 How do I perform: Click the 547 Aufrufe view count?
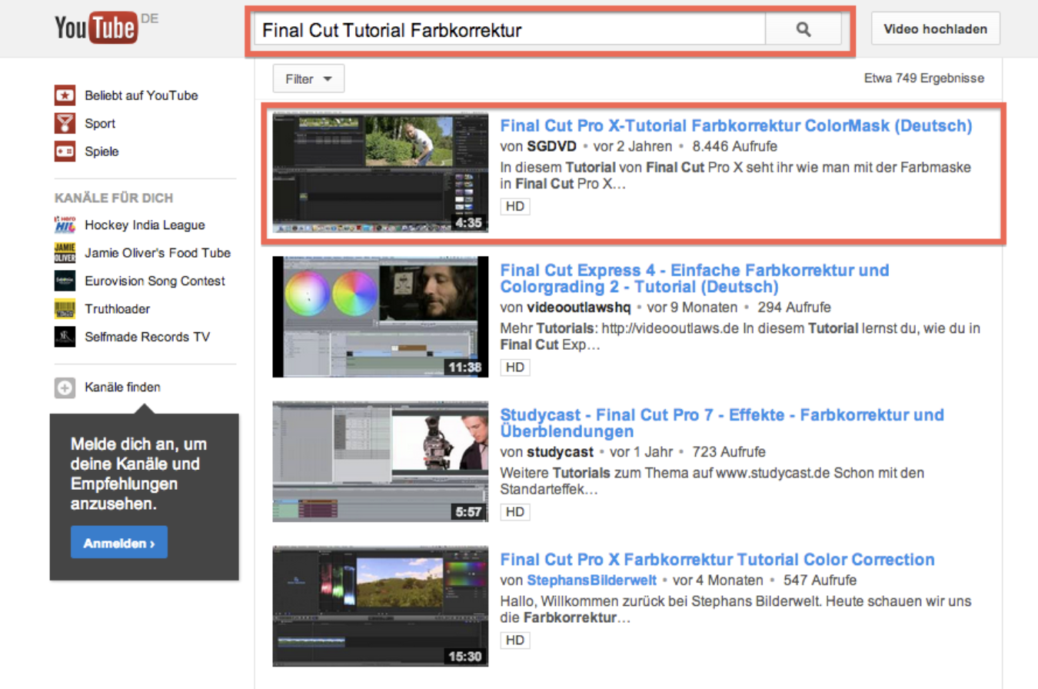click(x=820, y=581)
